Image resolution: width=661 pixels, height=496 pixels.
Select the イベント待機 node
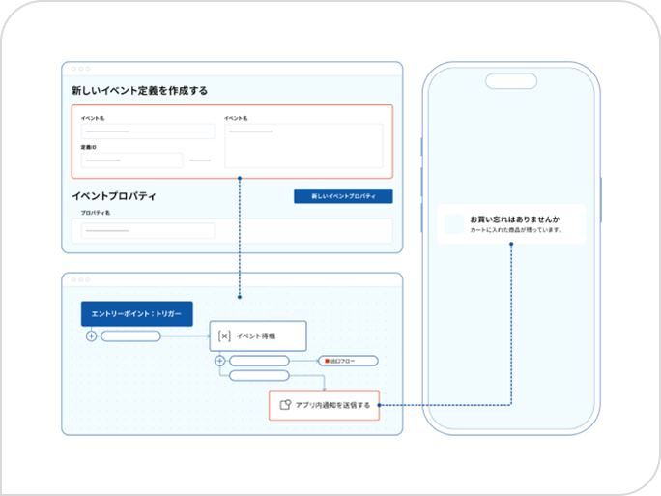pyautogui.click(x=258, y=336)
